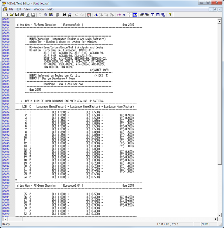Image resolution: width=224 pixels, height=228 pixels.
Task: Click the 'HomePage : www.MidasUser.com' line
Action: [x=63, y=84]
